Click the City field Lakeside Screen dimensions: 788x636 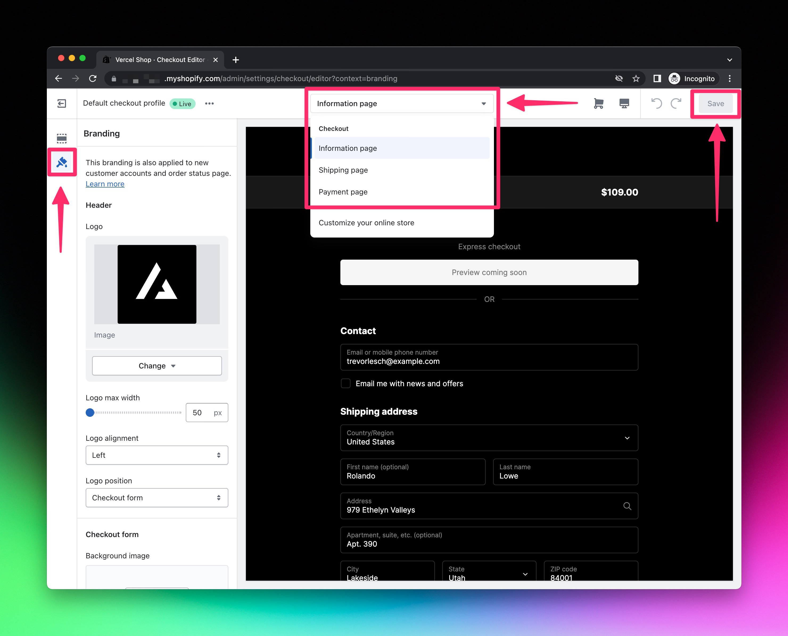tap(387, 571)
